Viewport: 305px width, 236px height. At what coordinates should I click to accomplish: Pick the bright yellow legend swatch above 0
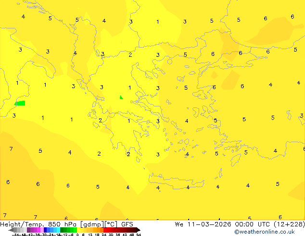pos(78,230)
